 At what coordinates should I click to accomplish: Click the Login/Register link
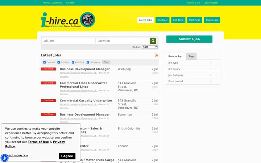tap(211, 3)
